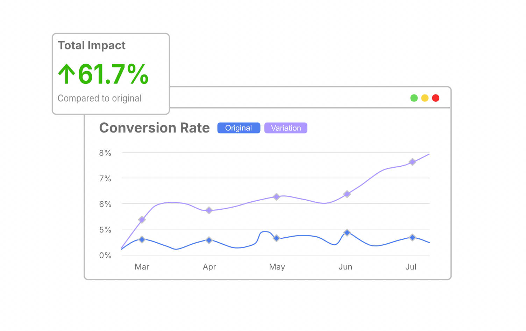Click the 61.7% total impact value

tap(113, 74)
